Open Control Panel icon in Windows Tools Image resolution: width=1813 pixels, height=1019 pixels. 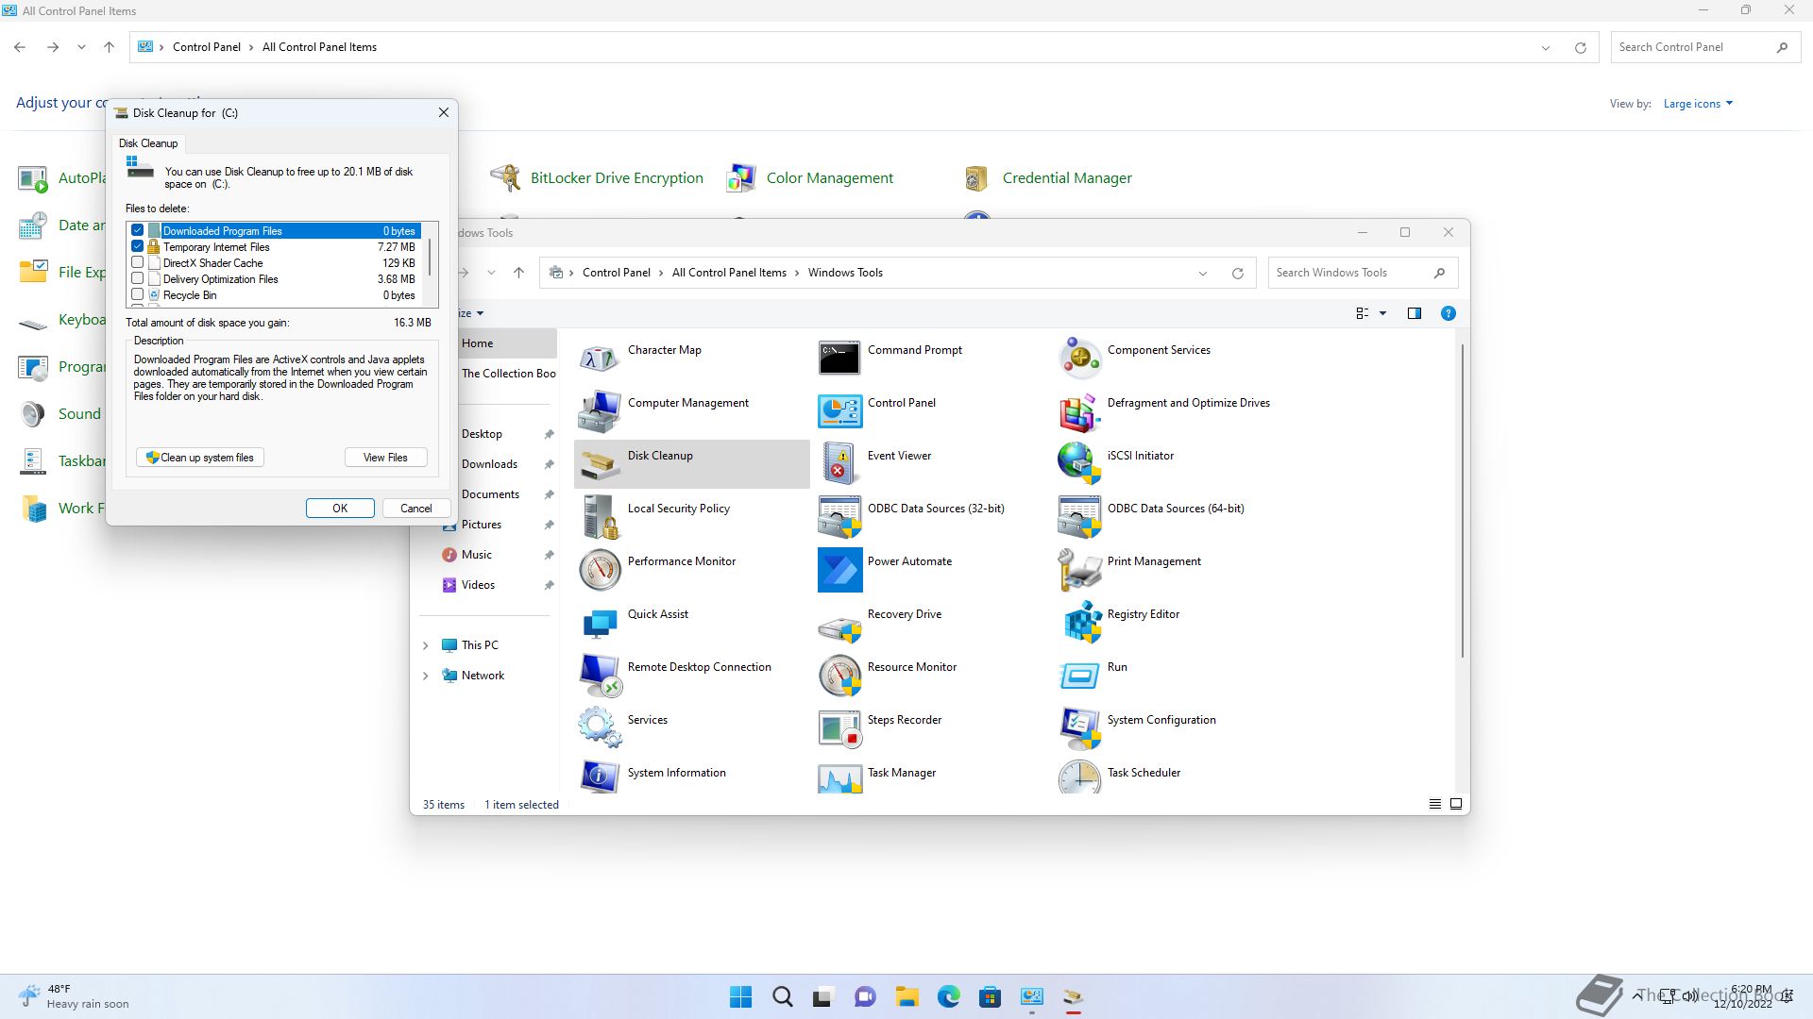tap(839, 410)
